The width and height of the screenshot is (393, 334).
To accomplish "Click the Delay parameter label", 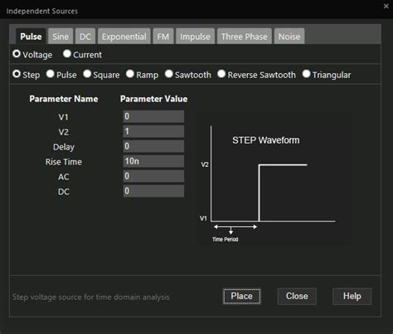I will click(64, 147).
